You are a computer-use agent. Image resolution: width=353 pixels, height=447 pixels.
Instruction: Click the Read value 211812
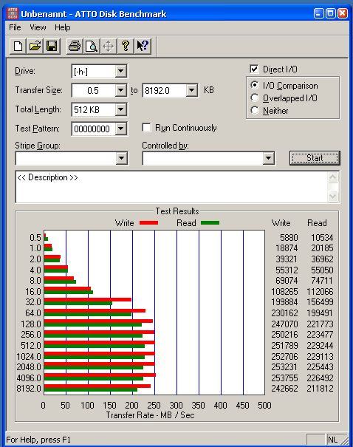point(320,389)
